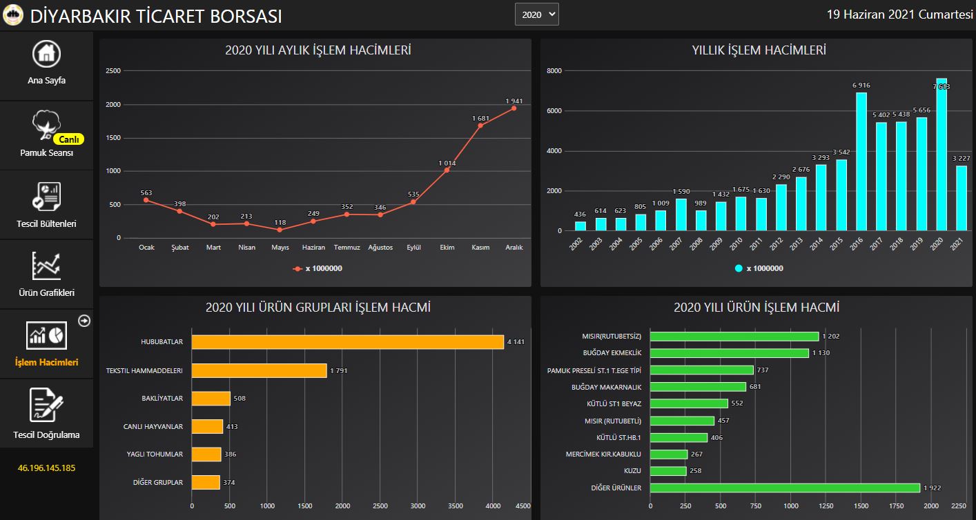The width and height of the screenshot is (976, 520).
Task: Toggle the red x 1000000 monthly legend
Action: pos(318,269)
